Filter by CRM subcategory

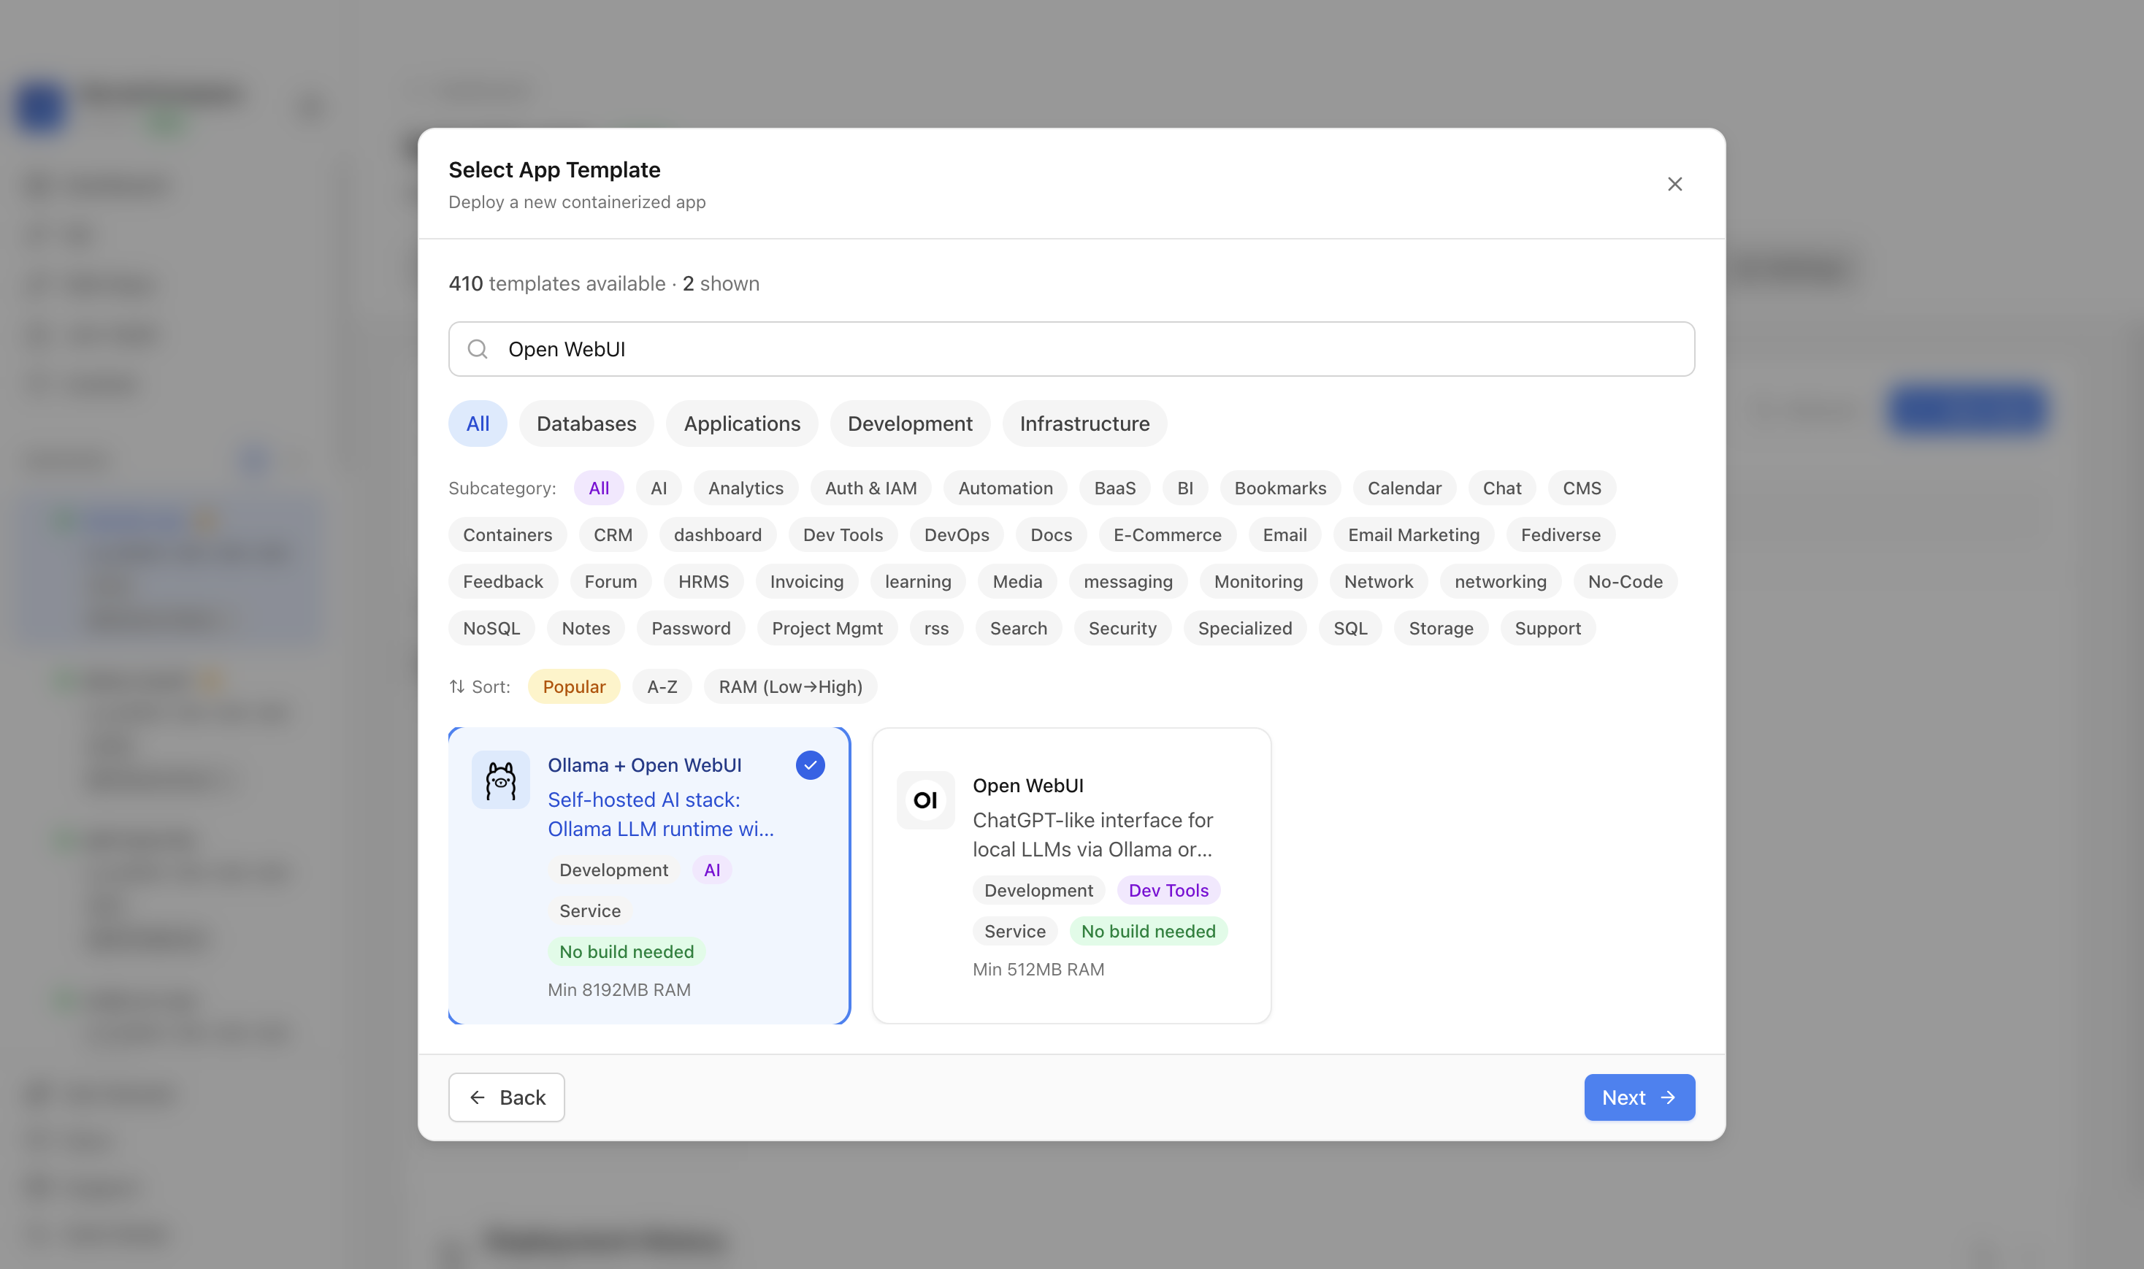[613, 535]
